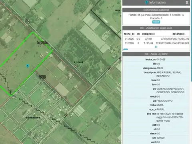Click the VIII circumscription label on the map

pos(42,77)
